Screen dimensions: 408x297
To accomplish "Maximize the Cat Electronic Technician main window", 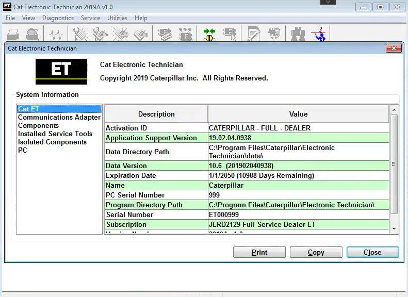I will [380, 7].
